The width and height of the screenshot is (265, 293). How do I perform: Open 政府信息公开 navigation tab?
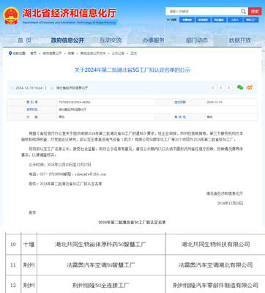click(x=67, y=40)
